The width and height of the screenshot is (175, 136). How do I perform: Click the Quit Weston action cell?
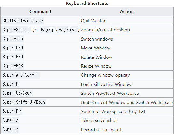coord(127,21)
